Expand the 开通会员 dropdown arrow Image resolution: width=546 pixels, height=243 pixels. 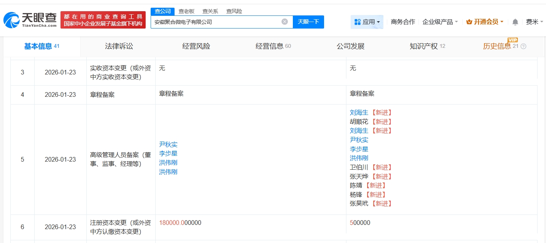click(x=502, y=22)
